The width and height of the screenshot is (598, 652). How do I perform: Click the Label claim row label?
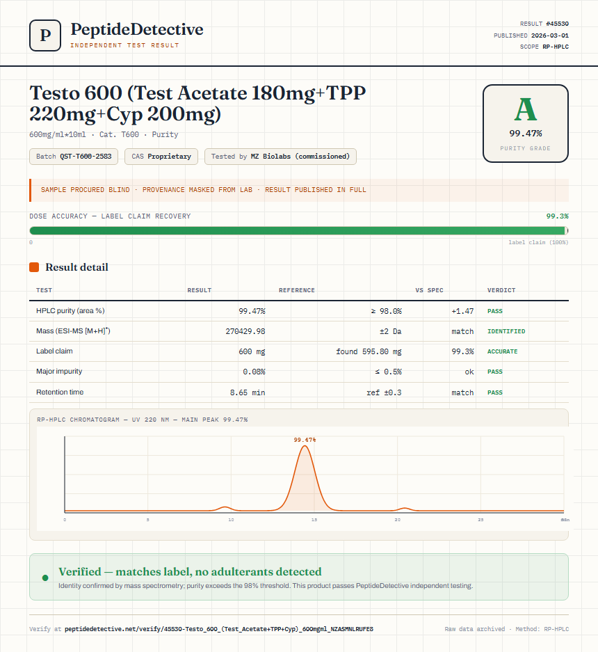point(54,351)
